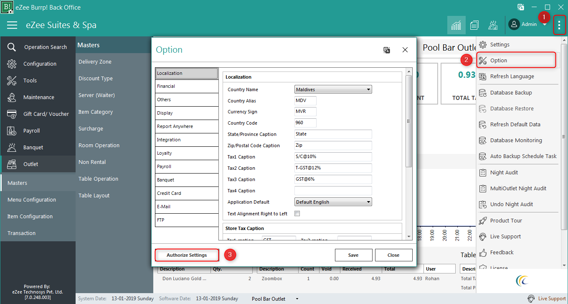Open the three-dot more menu
The width and height of the screenshot is (568, 304).
[559, 25]
